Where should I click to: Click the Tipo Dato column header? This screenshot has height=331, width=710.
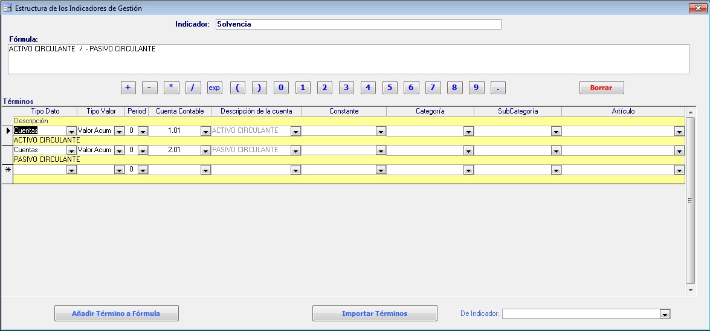[x=45, y=111]
